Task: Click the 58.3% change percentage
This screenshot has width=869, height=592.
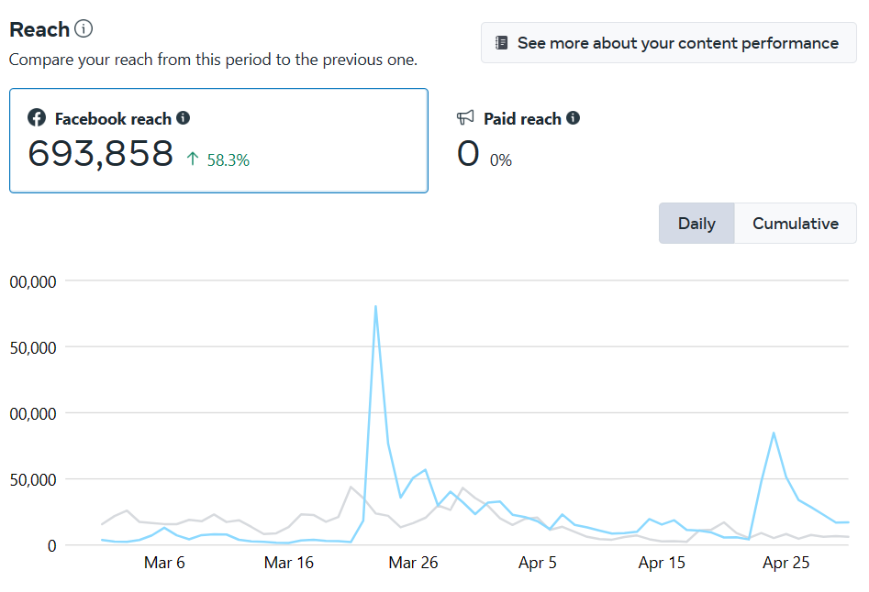Action: click(228, 160)
